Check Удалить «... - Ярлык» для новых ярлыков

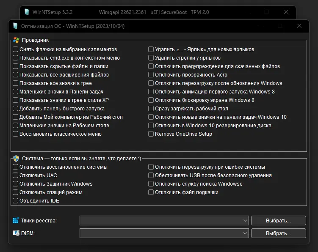pyautogui.click(x=151, y=49)
